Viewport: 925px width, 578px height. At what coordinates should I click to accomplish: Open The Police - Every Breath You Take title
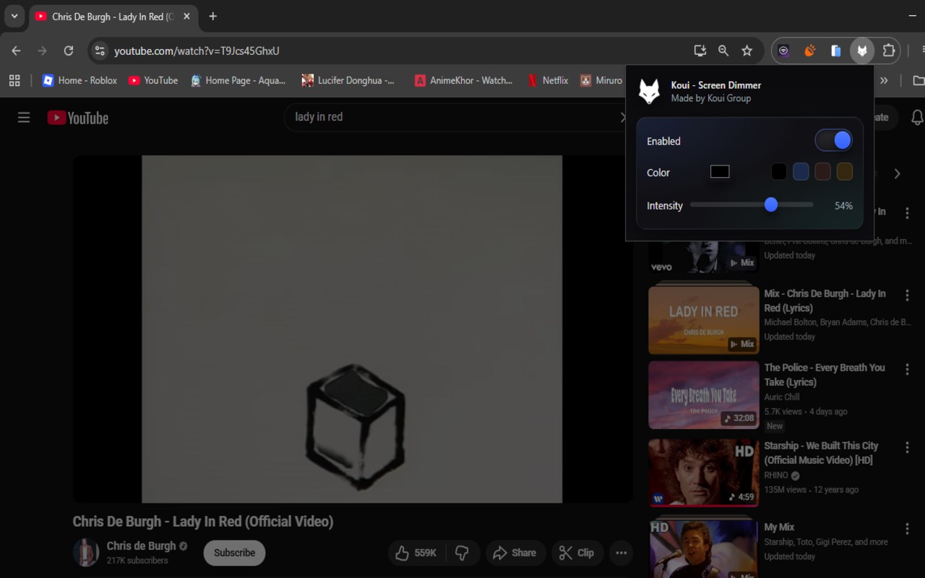coord(825,375)
